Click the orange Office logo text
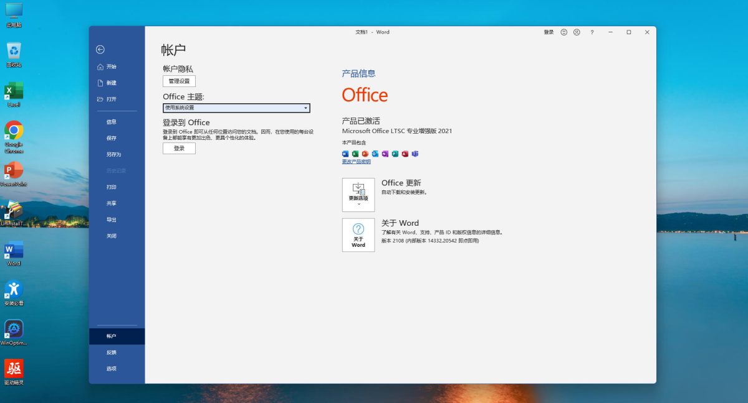The image size is (748, 403). [x=365, y=95]
